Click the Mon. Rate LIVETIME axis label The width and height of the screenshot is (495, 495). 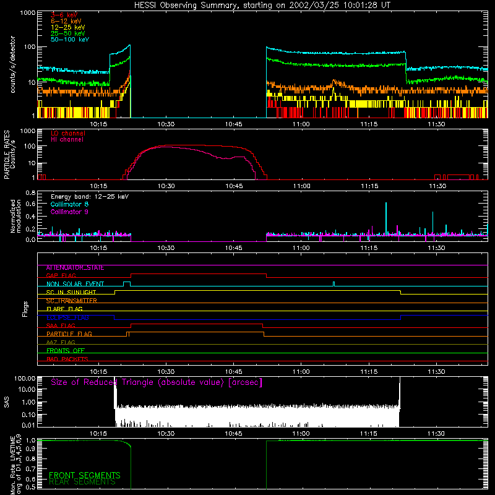tap(15, 465)
